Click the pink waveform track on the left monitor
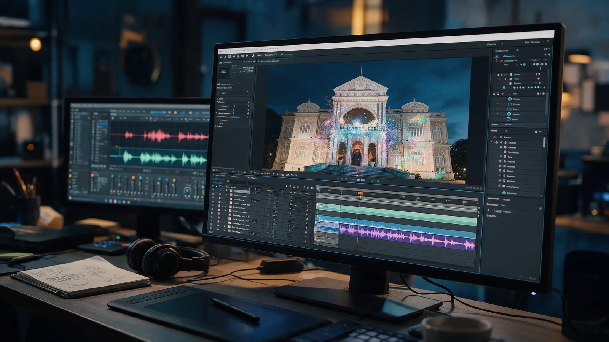This screenshot has height=342, width=609. tap(160, 136)
